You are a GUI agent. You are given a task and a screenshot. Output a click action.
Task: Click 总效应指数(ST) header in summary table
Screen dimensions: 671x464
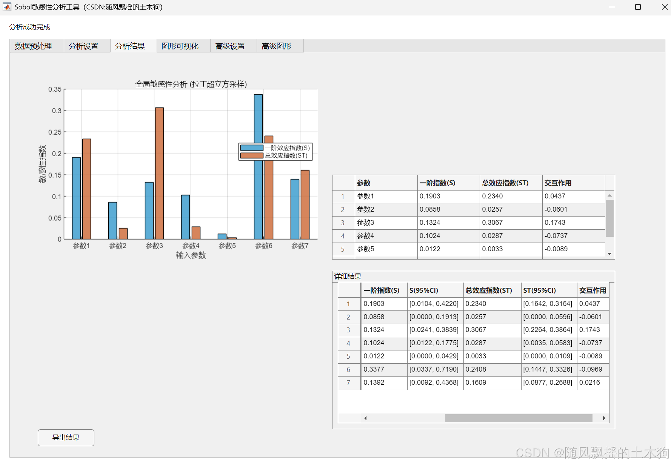(511, 183)
